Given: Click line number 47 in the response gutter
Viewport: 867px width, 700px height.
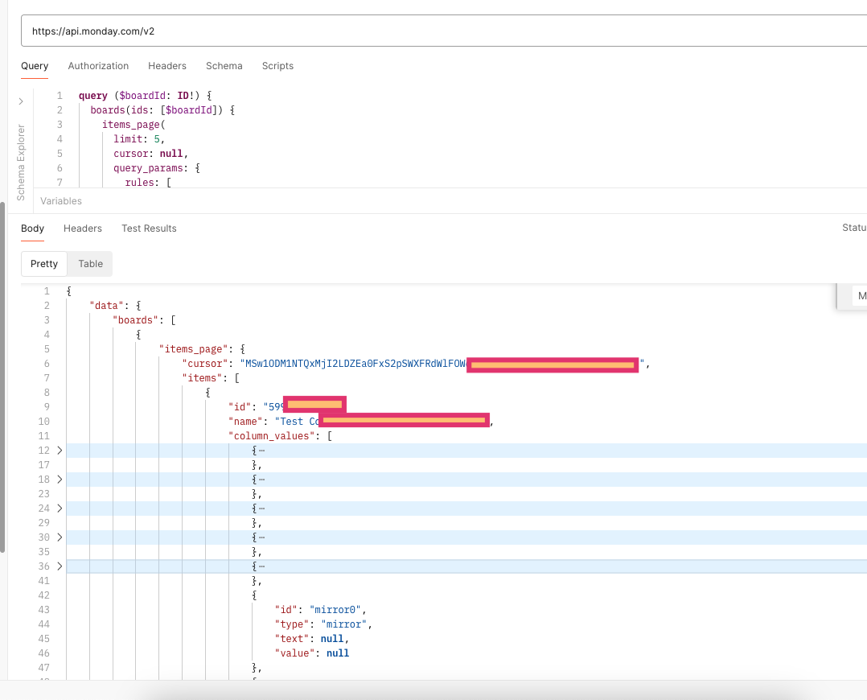Looking at the screenshot, I should click(43, 667).
